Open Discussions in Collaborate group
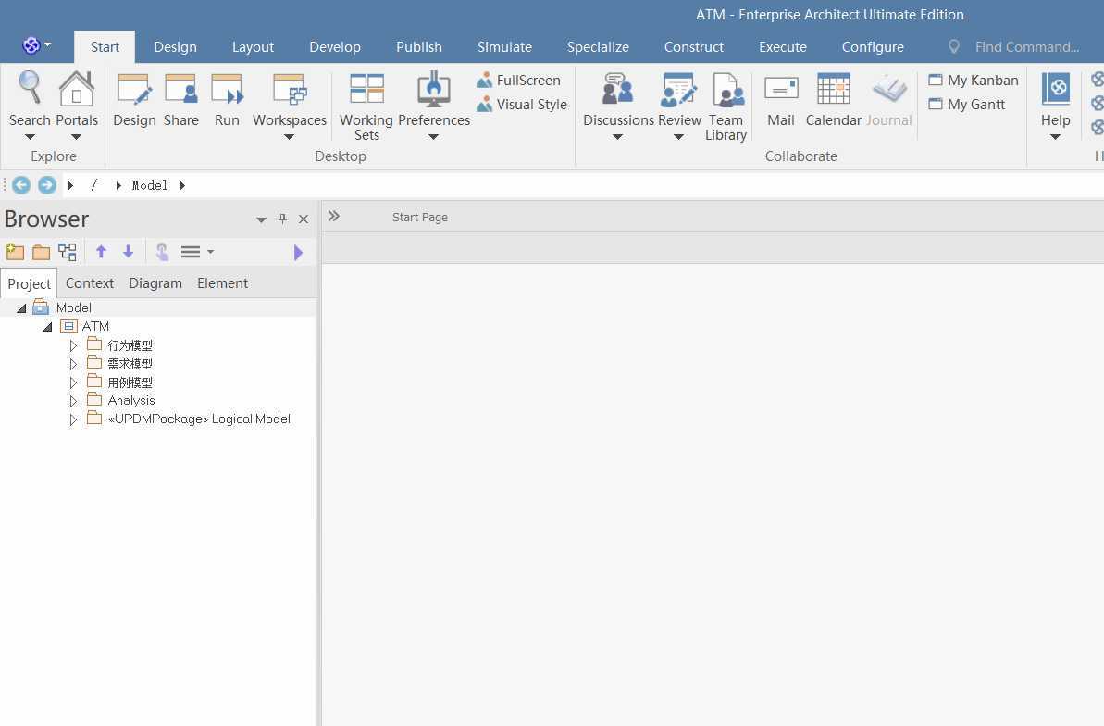Screen dimensions: 1104x726 click(x=618, y=90)
